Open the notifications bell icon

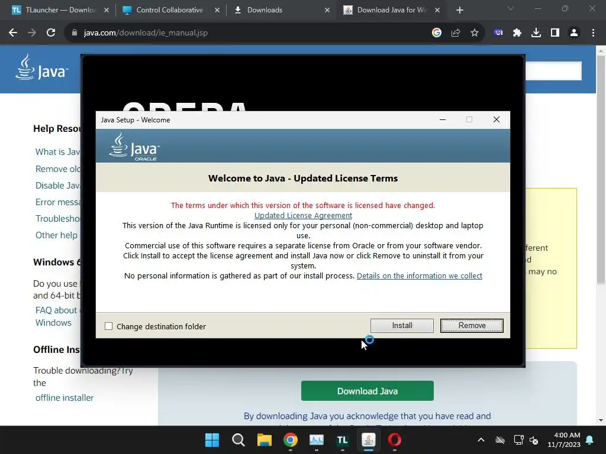click(x=590, y=440)
